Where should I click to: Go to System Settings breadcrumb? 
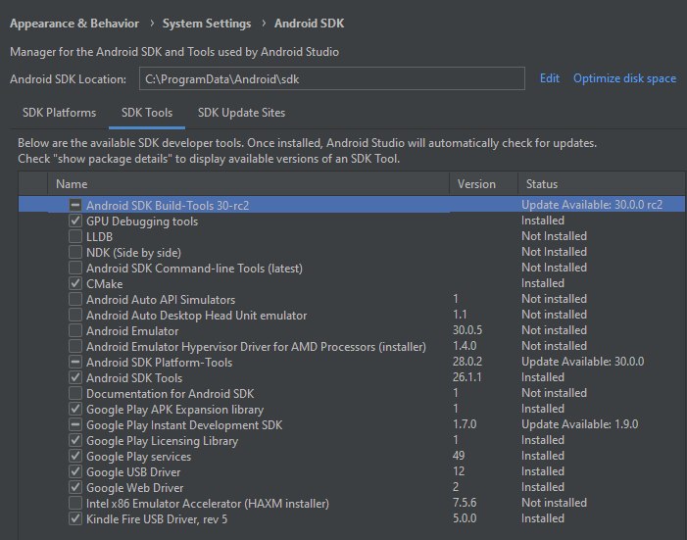[207, 24]
